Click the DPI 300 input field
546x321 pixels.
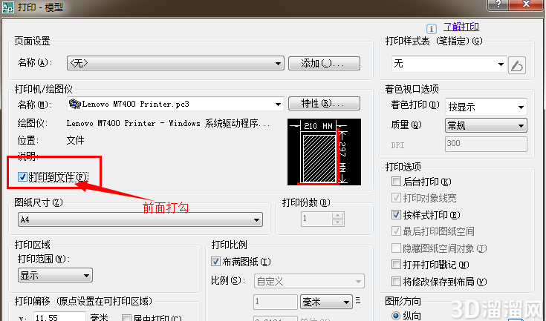point(486,144)
